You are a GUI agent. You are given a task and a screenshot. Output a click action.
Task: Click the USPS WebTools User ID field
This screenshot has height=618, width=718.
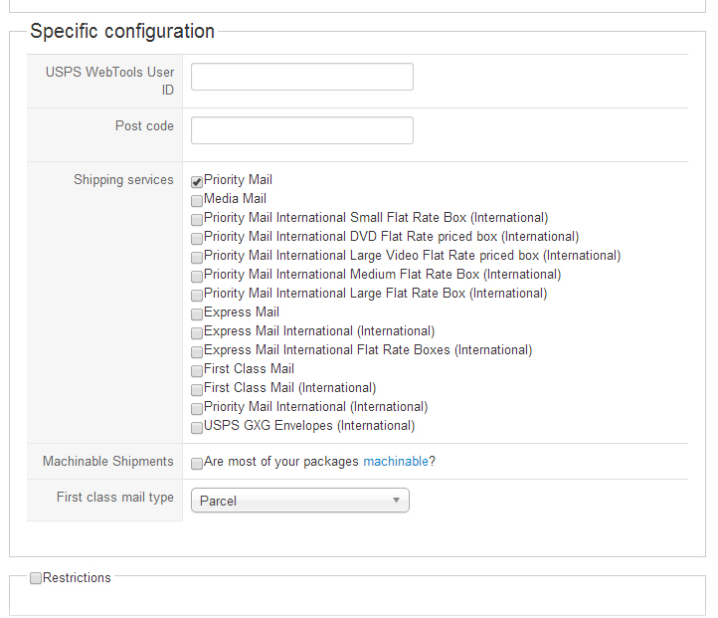(301, 77)
